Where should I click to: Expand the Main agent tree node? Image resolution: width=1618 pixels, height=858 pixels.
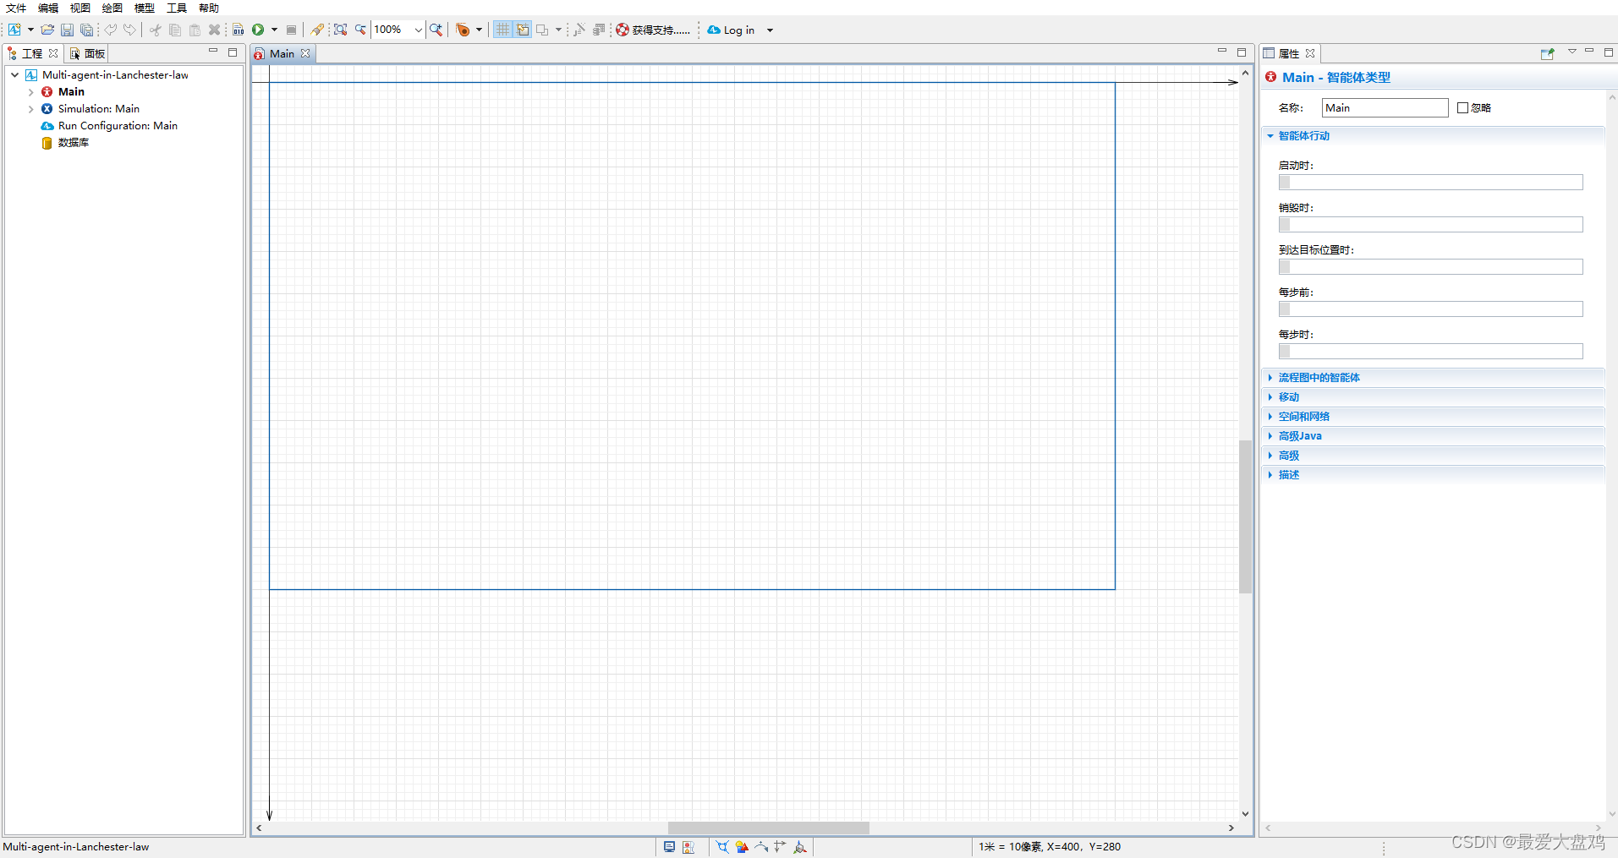pyautogui.click(x=30, y=91)
